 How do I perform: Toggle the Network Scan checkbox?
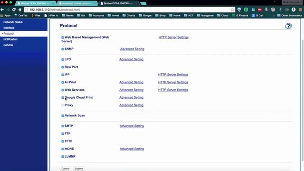point(63,116)
